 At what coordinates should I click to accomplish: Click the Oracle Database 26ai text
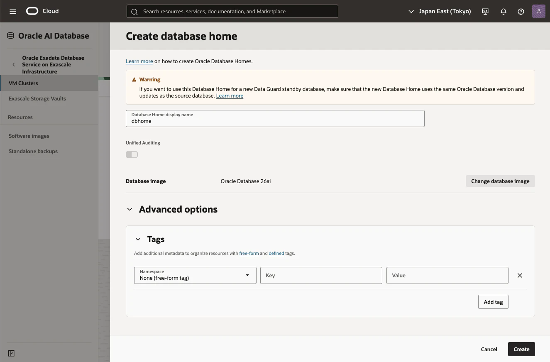pyautogui.click(x=246, y=181)
